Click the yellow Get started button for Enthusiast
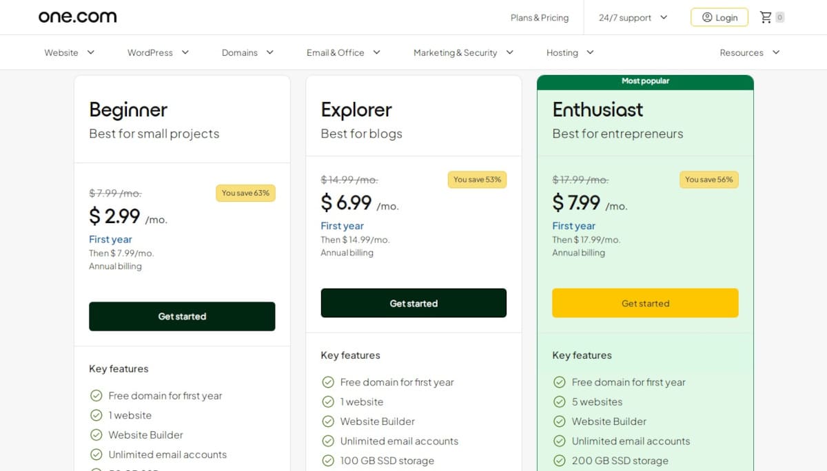This screenshot has height=471, width=827. 644,303
